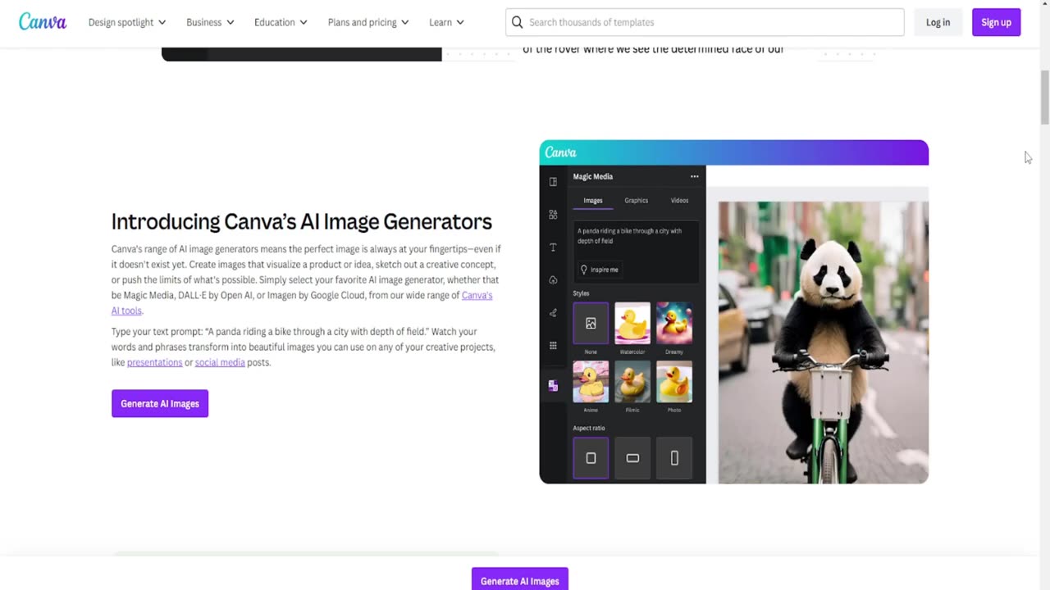Select the Magic Media sidebar icon
This screenshot has height=590, width=1050.
point(553,385)
